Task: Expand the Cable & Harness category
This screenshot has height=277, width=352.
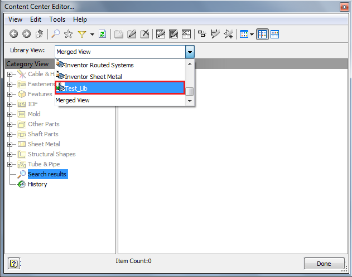Action: 9,74
